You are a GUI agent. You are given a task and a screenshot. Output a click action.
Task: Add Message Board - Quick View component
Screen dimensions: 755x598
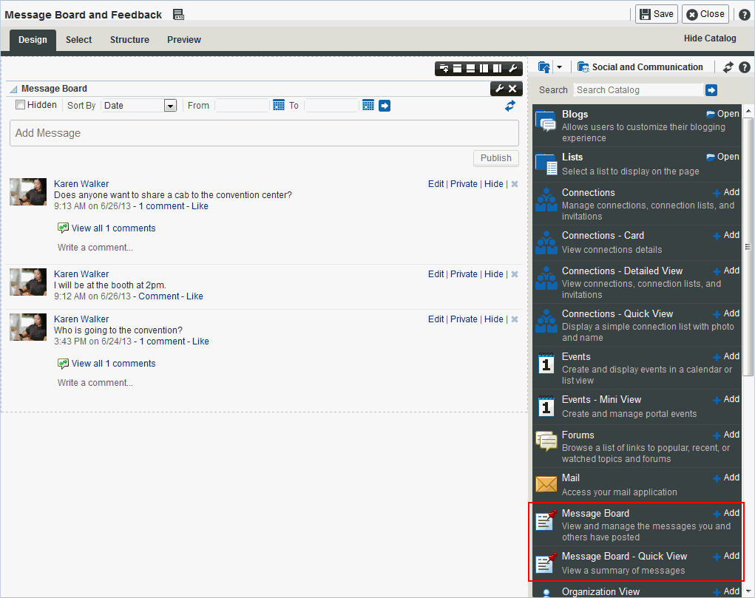tap(726, 556)
